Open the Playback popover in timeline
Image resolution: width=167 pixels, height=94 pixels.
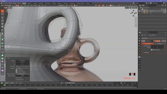(x=7, y=83)
